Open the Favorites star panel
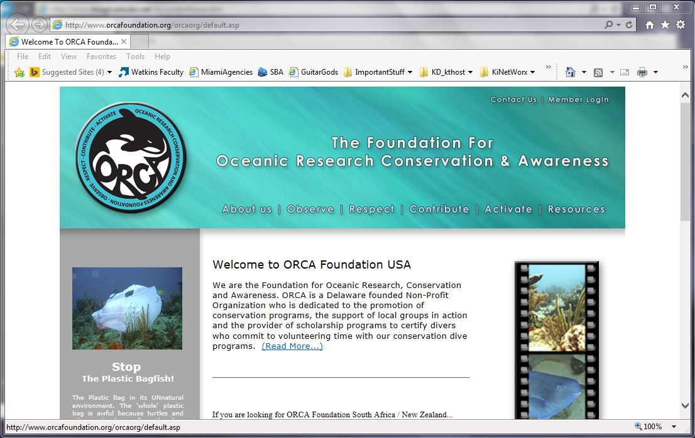Screen dimensions: 695x438 point(665,24)
